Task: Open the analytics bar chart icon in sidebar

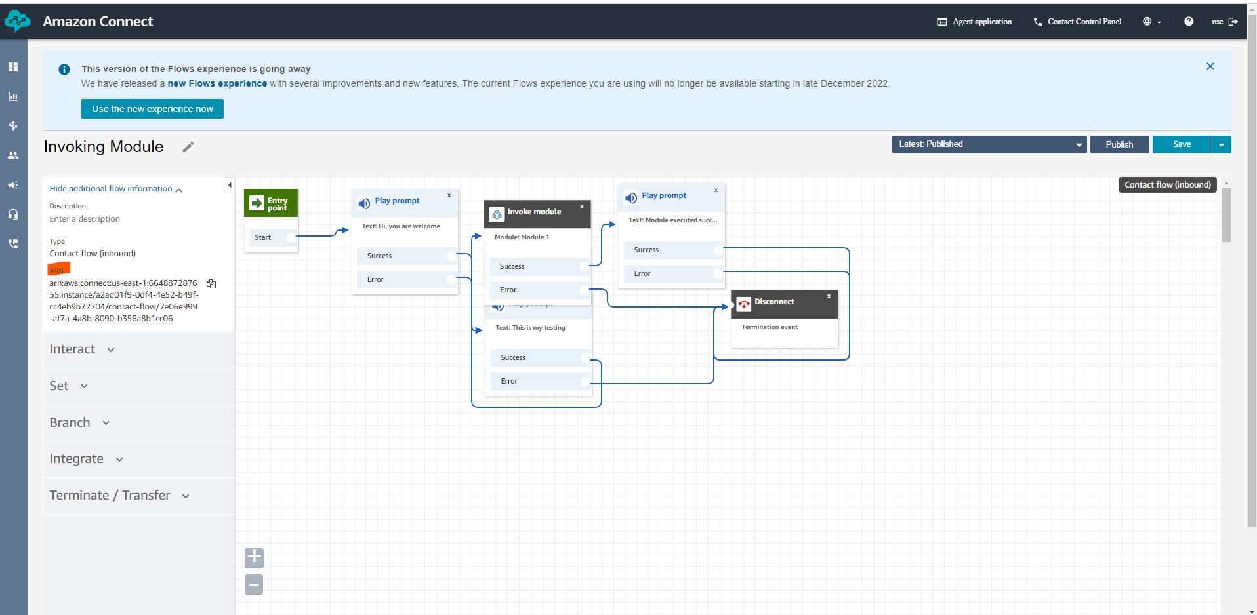Action: click(x=13, y=96)
